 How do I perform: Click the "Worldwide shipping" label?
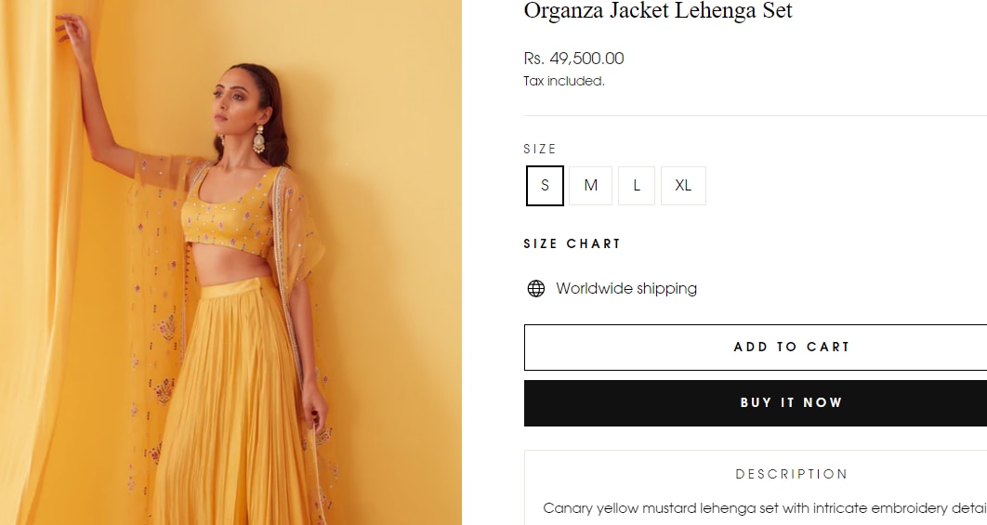click(626, 289)
